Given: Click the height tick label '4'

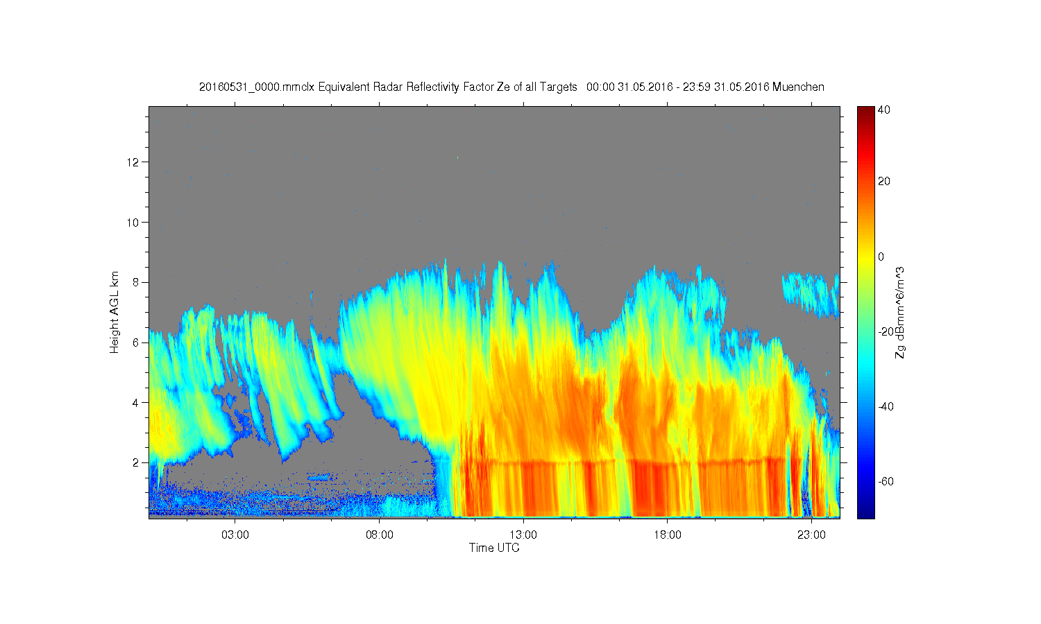Looking at the screenshot, I should [x=135, y=402].
